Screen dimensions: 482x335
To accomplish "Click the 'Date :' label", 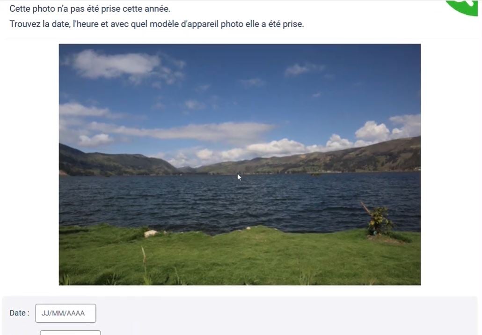I will point(19,313).
